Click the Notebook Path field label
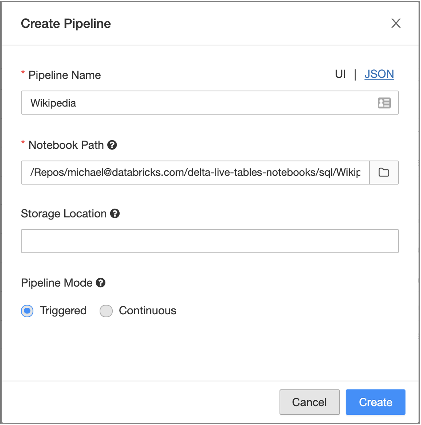 point(66,145)
